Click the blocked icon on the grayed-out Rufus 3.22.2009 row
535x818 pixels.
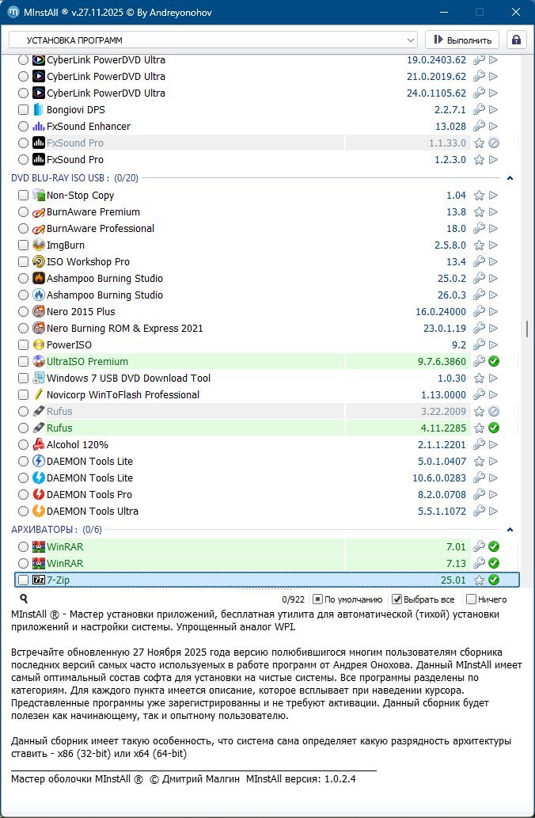[x=494, y=412]
